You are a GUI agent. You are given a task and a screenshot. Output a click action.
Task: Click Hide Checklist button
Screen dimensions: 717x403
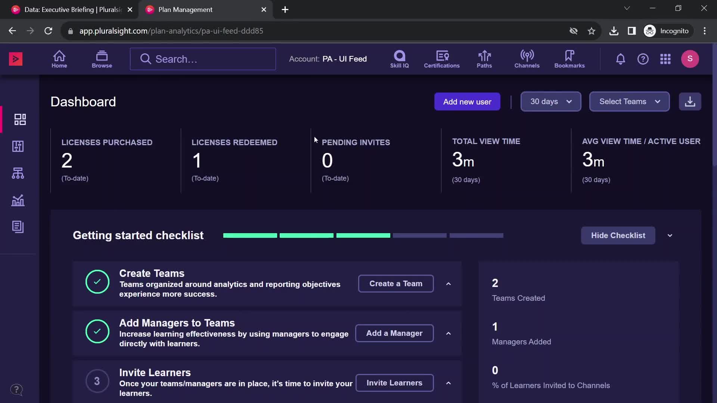(618, 235)
